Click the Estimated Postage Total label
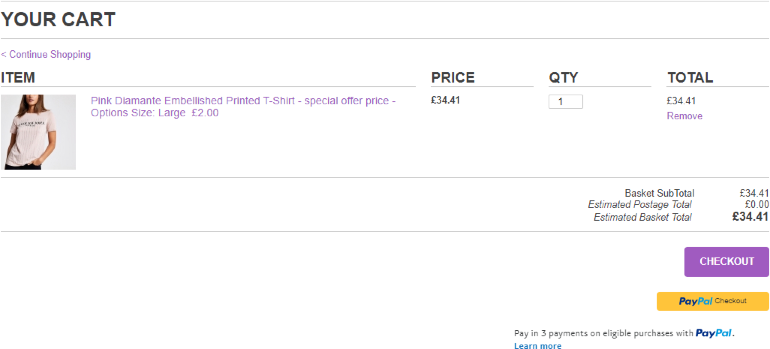The height and width of the screenshot is (349, 770). pyautogui.click(x=639, y=205)
